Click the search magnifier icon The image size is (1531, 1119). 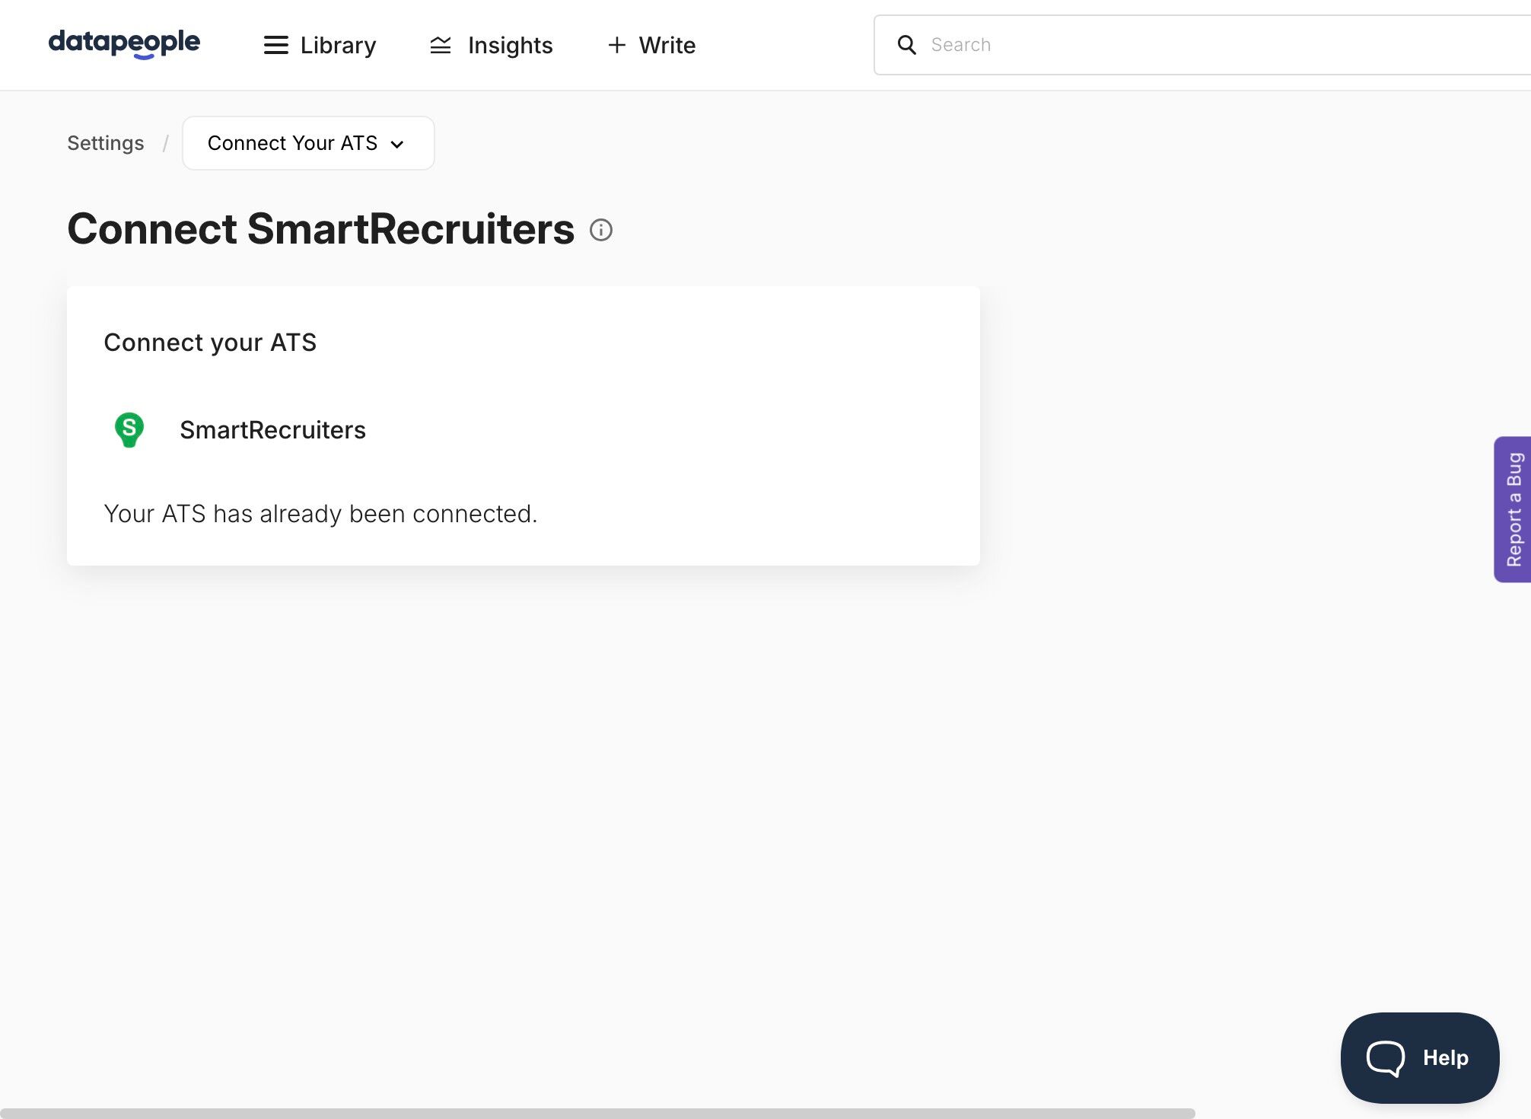click(x=906, y=45)
